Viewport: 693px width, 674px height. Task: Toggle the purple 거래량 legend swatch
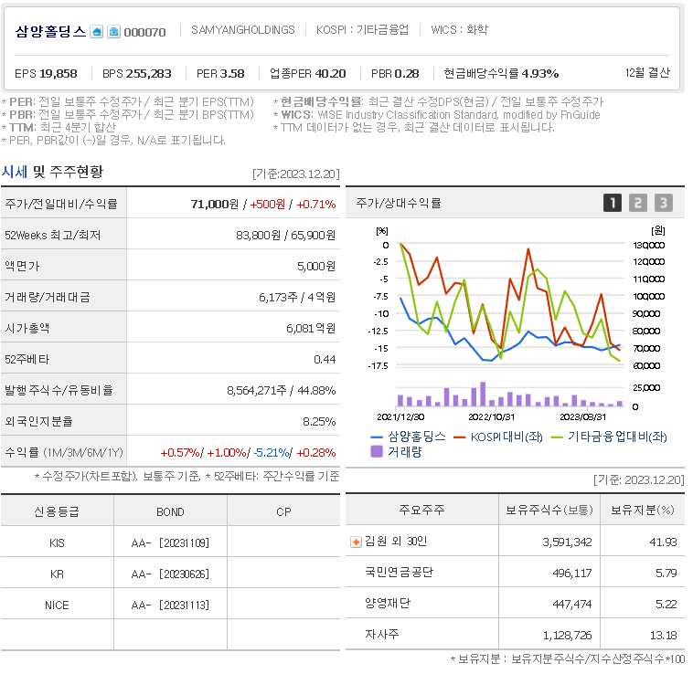point(376,451)
